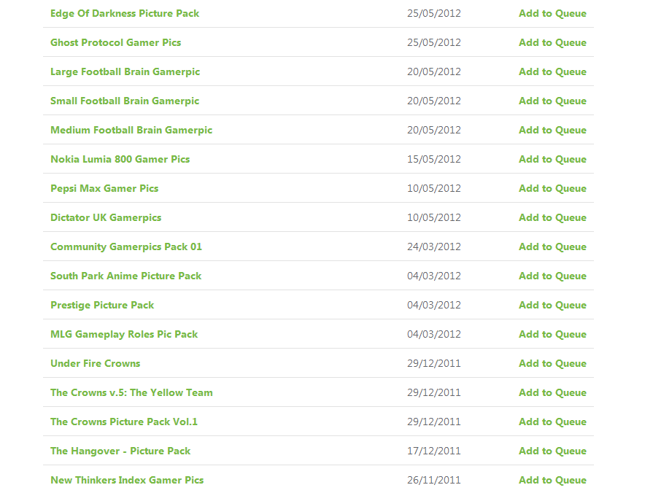This screenshot has width=653, height=493.
Task: Open the Pepsi Max Gamer Pics link
Action: pyautogui.click(x=104, y=188)
